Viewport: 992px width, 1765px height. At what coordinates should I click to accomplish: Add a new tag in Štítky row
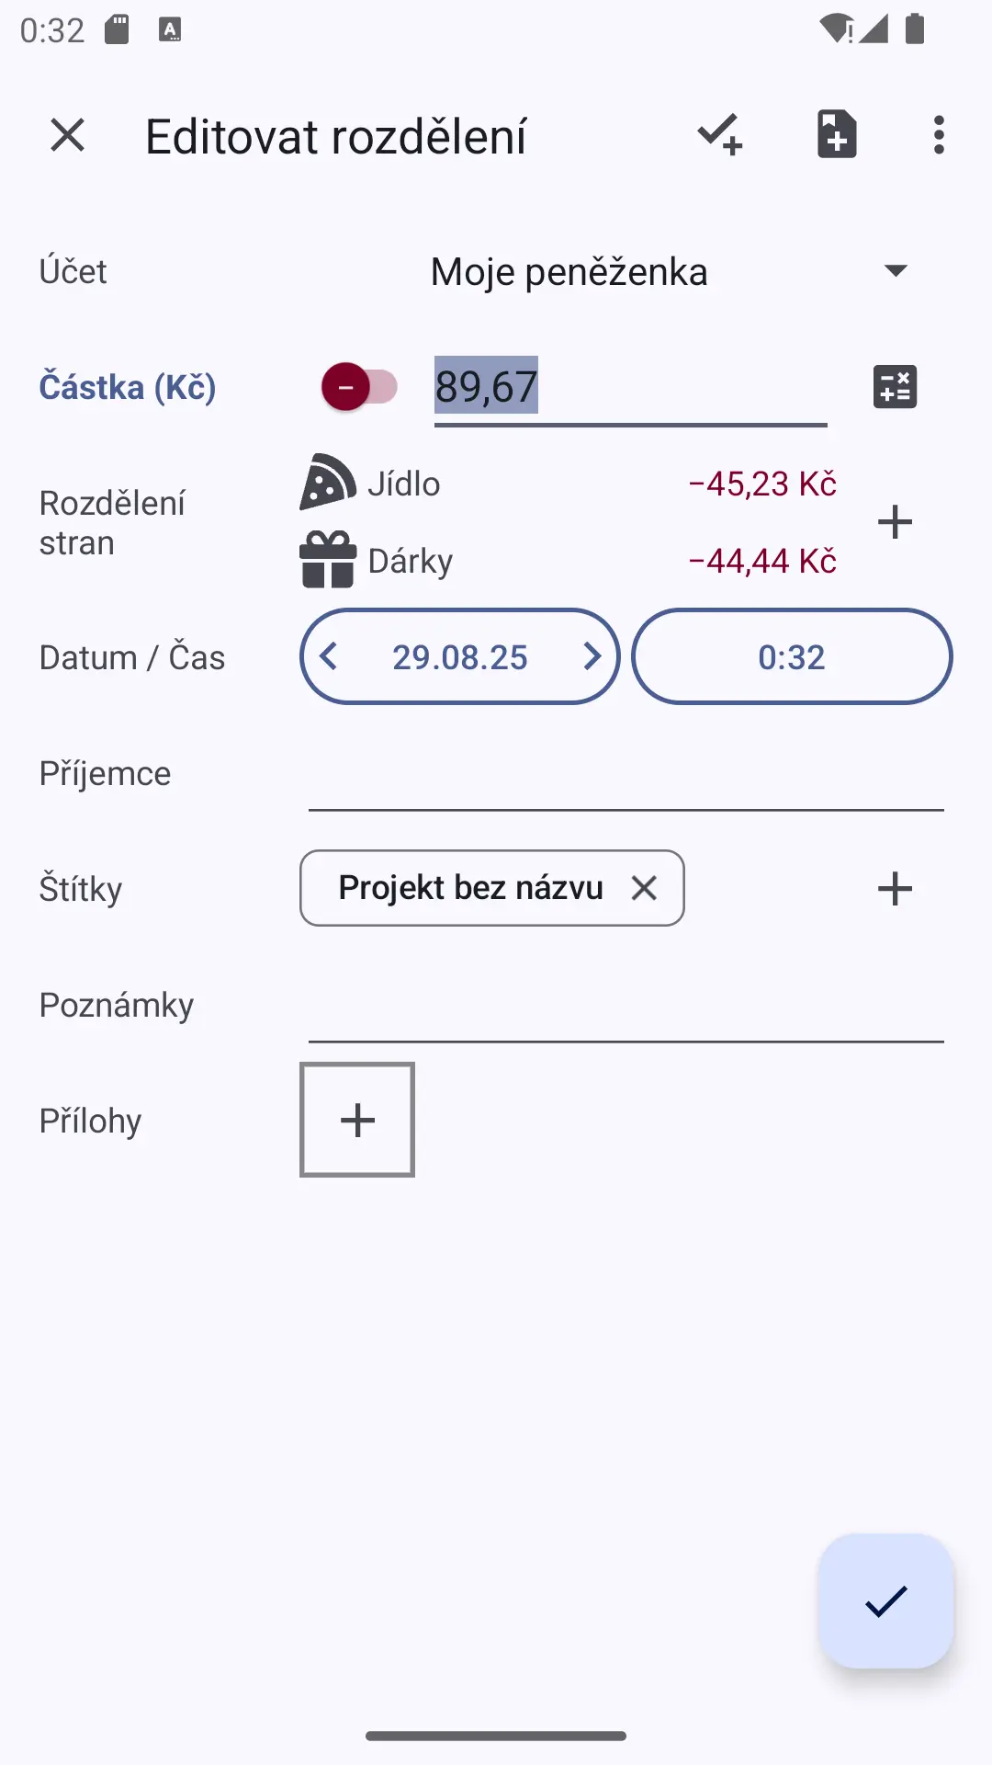[895, 889]
